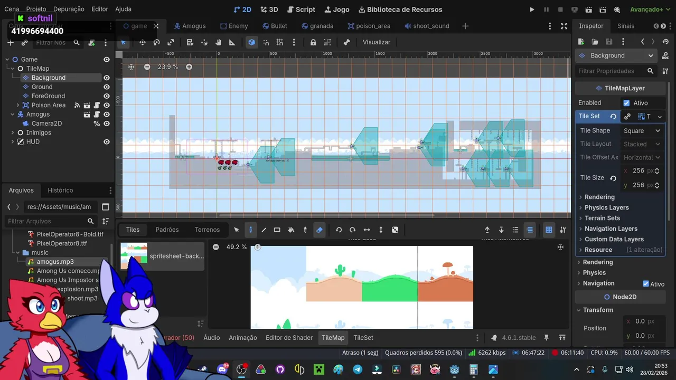Zoom in on the 2D viewport

[x=189, y=67]
